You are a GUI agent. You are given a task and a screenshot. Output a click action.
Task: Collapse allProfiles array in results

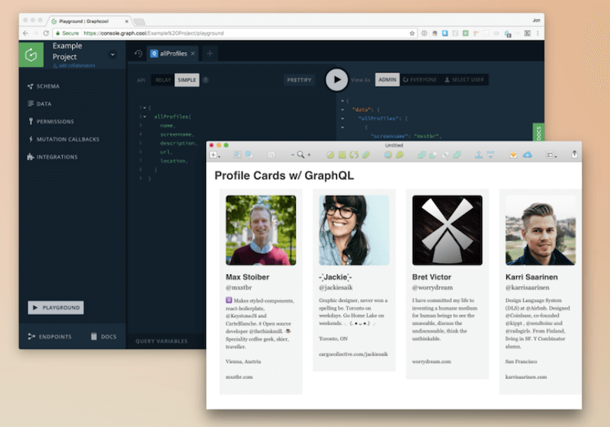pos(342,119)
